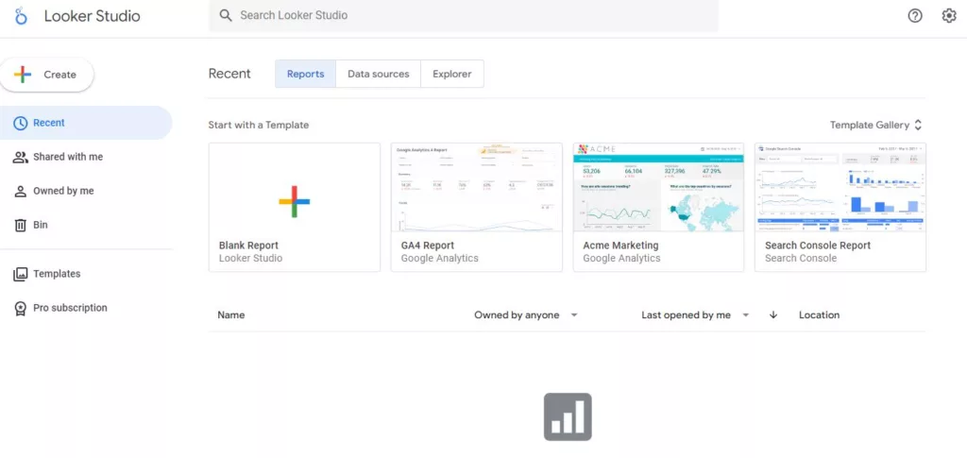967x458 pixels.
Task: Click the Google Analytics label under GA4 Report
Action: coord(440,259)
